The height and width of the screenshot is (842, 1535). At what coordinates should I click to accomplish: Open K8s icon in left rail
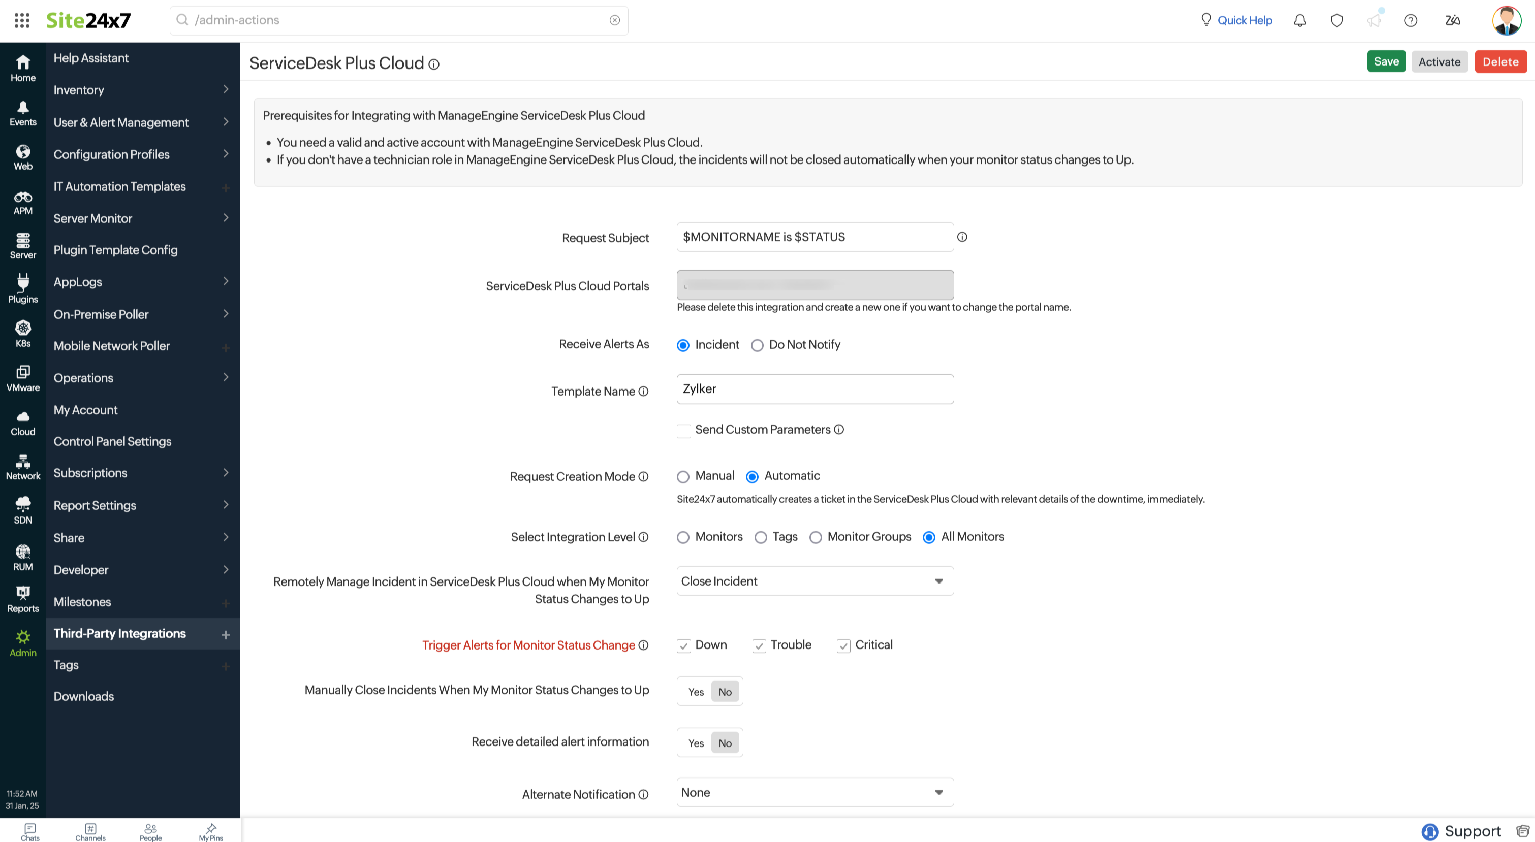coord(23,334)
